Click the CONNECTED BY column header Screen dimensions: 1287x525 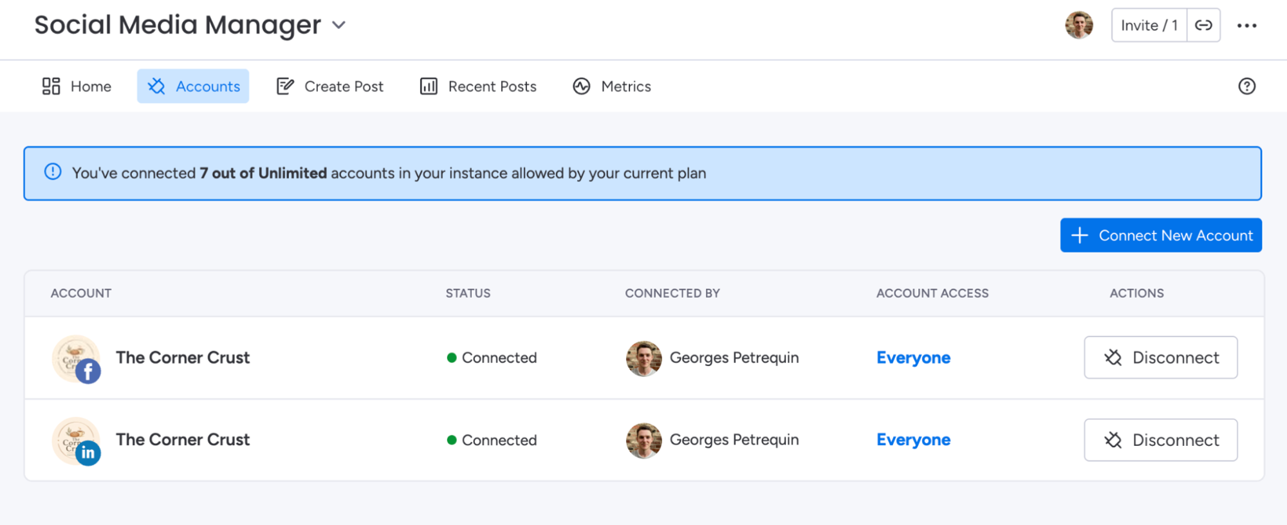pos(672,293)
